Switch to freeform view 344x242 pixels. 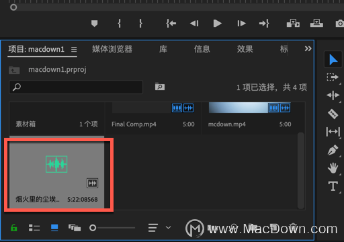pos(75,228)
